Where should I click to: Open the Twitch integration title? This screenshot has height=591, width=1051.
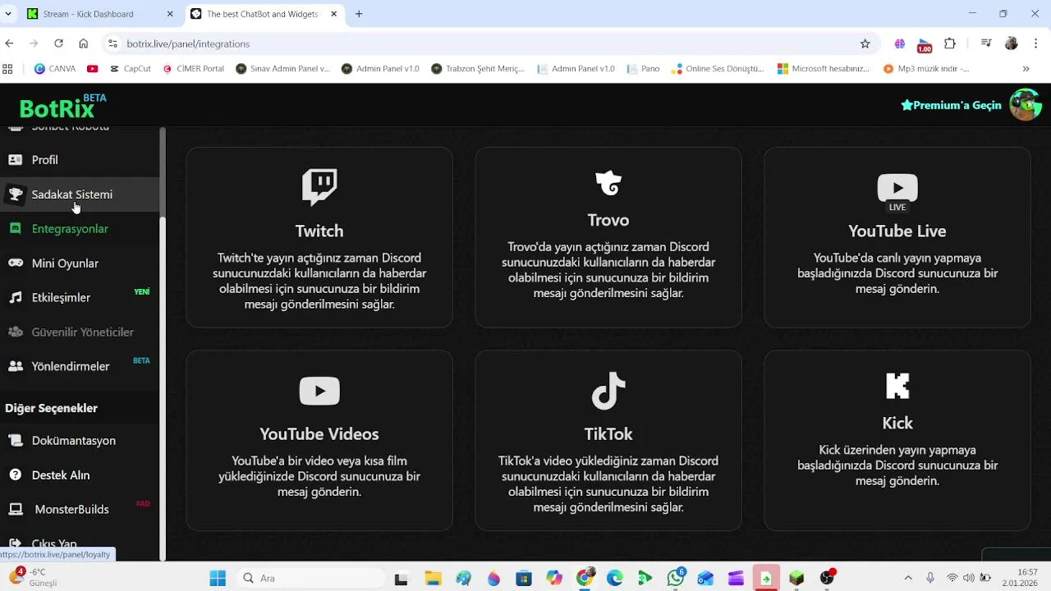coord(319,231)
